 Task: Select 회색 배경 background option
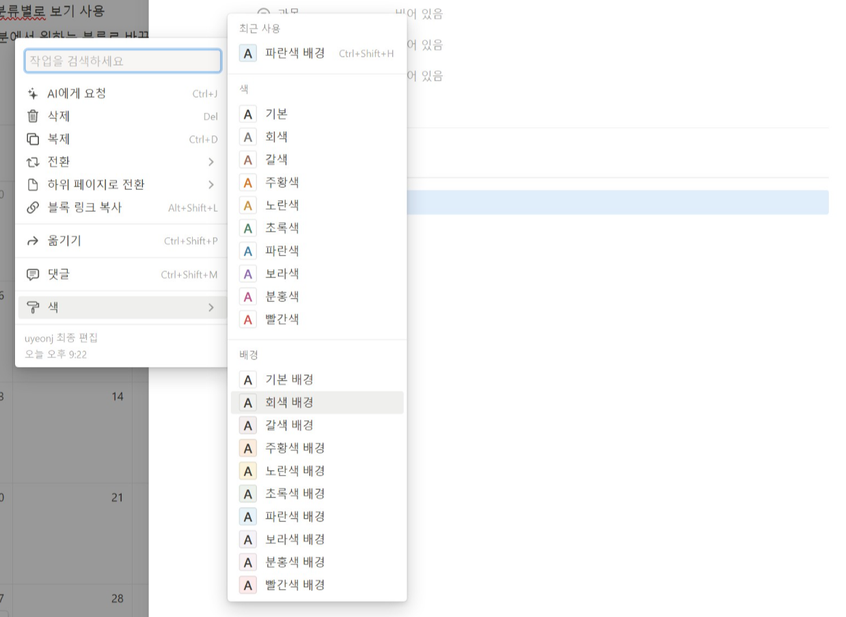pyautogui.click(x=317, y=402)
